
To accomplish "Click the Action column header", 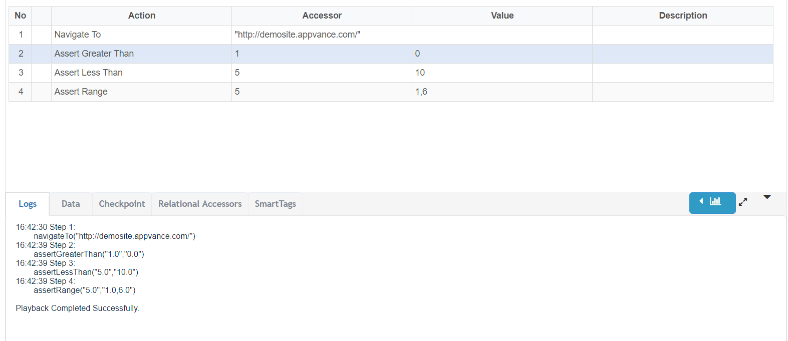I will [141, 16].
